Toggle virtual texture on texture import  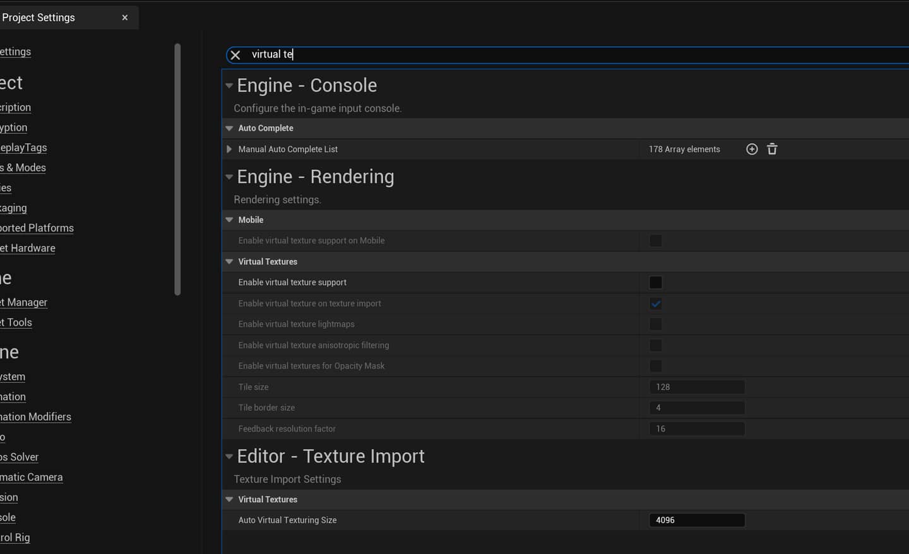click(655, 304)
